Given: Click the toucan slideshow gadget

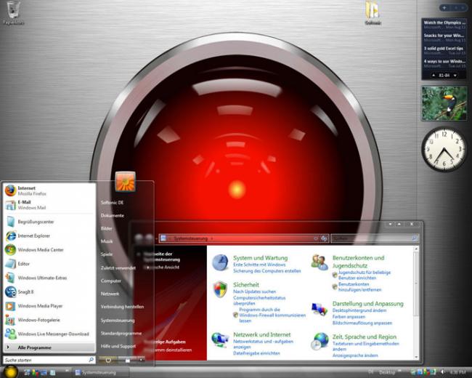Looking at the screenshot, I should pyautogui.click(x=444, y=103).
